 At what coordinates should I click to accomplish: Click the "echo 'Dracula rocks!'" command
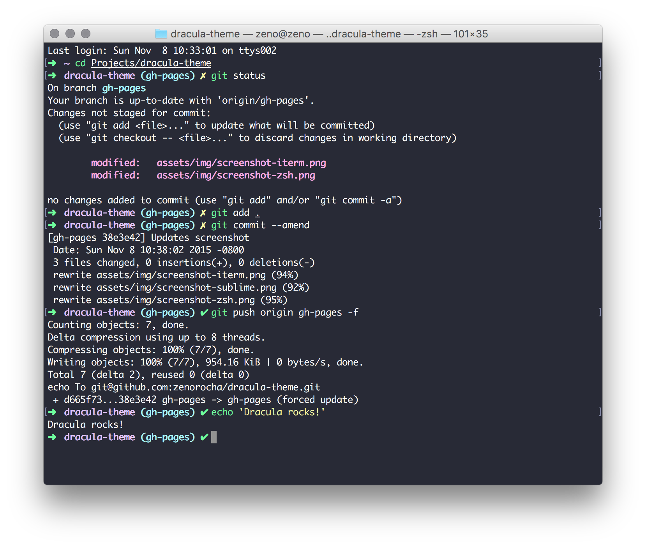tap(268, 412)
